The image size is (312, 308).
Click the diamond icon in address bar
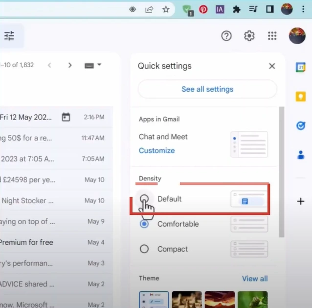point(133,9)
